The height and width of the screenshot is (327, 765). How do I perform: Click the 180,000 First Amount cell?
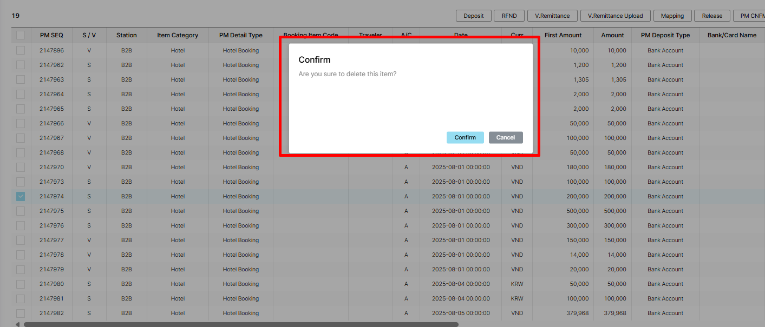coord(563,167)
